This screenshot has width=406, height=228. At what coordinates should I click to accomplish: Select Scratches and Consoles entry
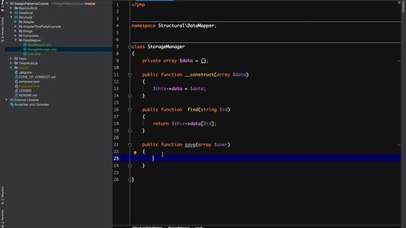32,104
